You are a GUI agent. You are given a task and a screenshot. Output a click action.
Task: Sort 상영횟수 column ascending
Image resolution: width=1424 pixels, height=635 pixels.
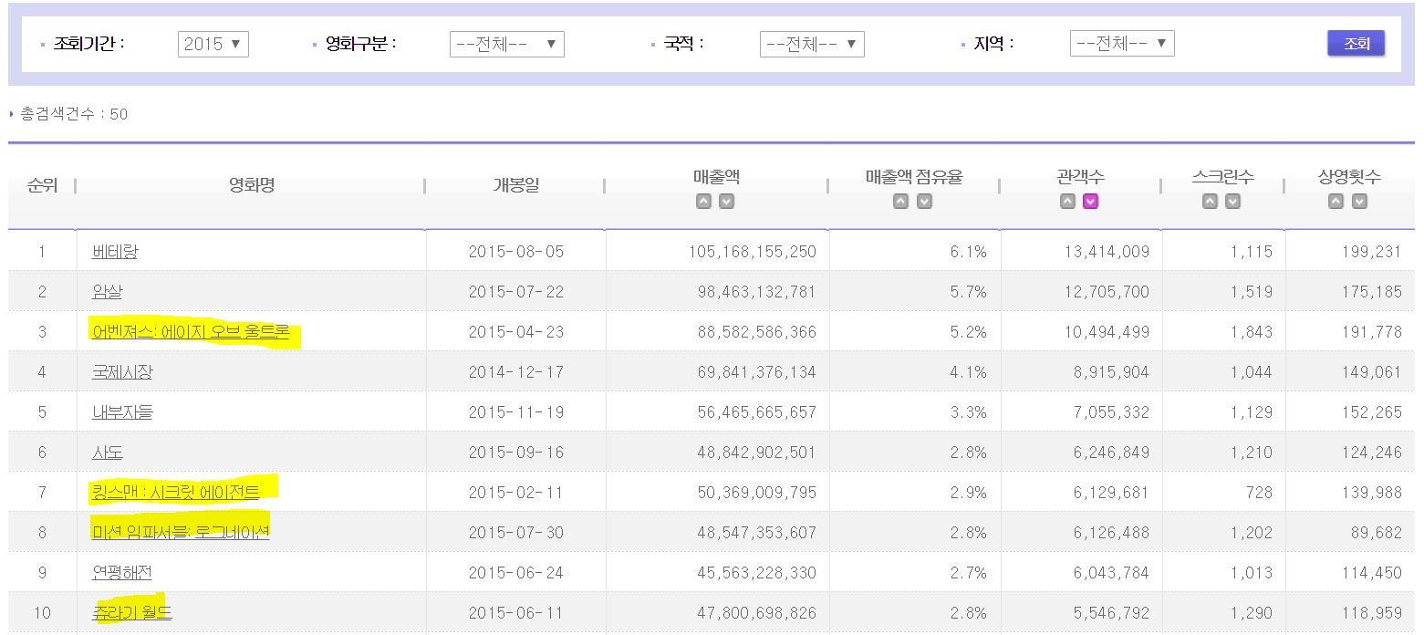pyautogui.click(x=1336, y=202)
